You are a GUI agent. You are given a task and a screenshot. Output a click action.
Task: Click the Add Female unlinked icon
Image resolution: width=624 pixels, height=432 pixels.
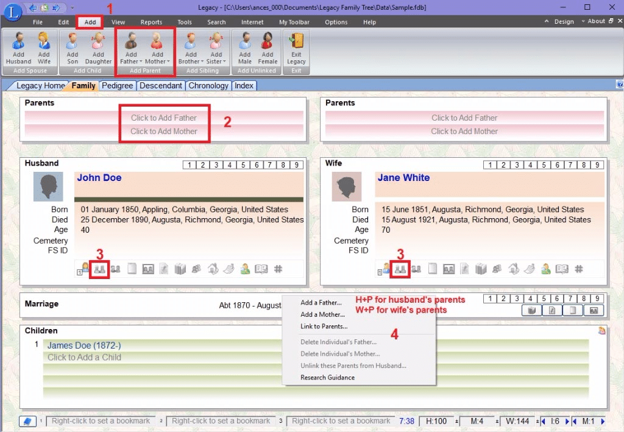(x=268, y=49)
